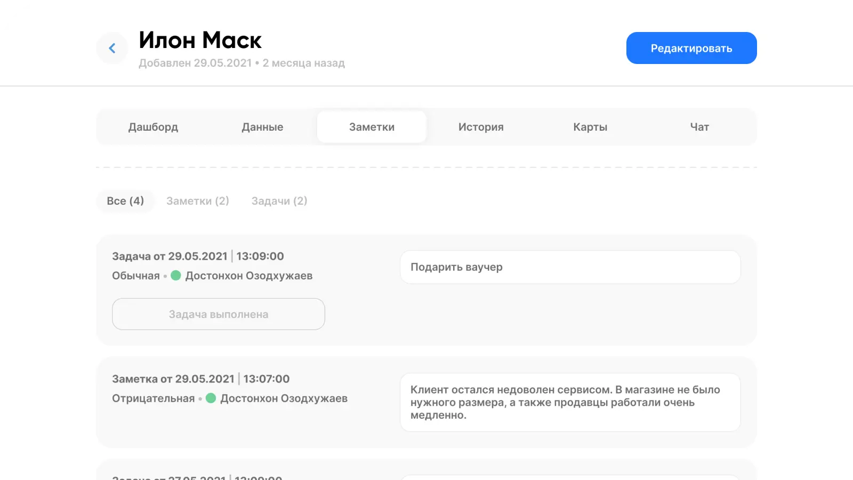Click the Илон Маск title

pos(200,40)
